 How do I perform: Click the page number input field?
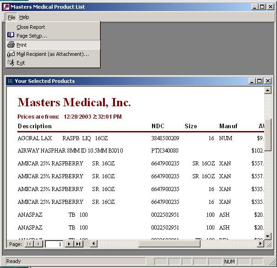[54, 244]
